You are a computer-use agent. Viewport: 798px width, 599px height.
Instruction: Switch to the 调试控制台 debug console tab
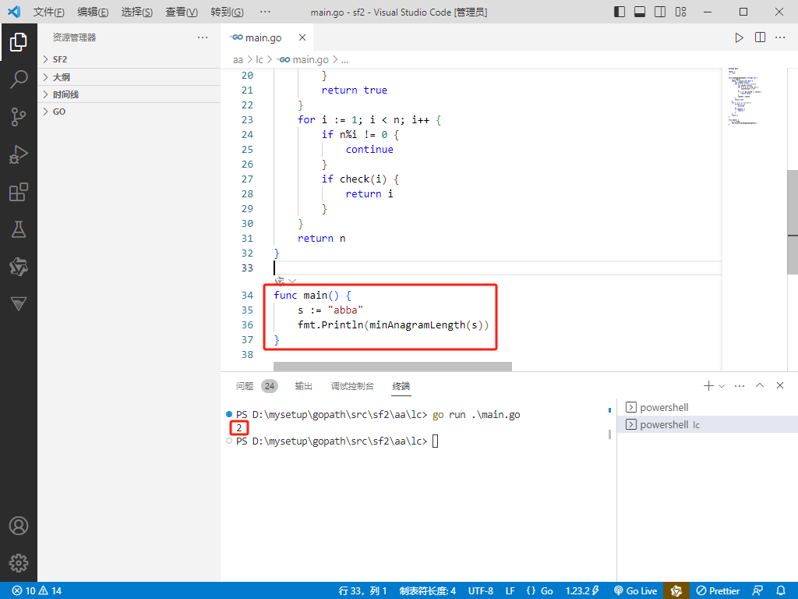coord(352,386)
